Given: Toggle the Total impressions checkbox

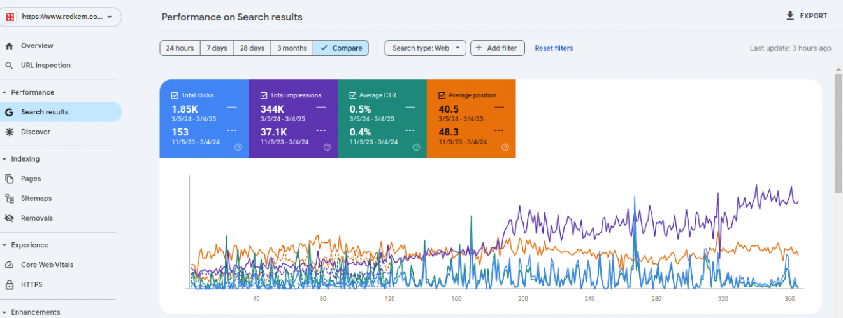Looking at the screenshot, I should click(x=264, y=95).
